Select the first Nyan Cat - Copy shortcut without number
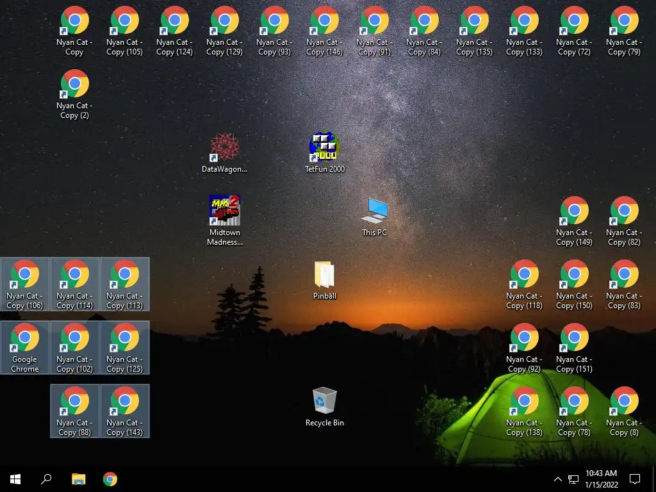Image resolution: width=656 pixels, height=492 pixels. (x=74, y=31)
